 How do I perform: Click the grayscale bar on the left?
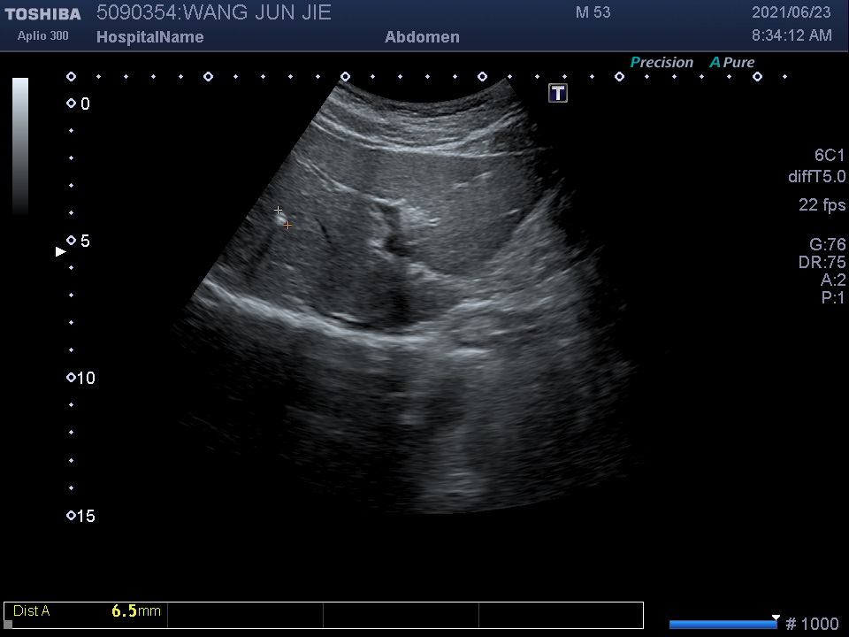tap(20, 146)
